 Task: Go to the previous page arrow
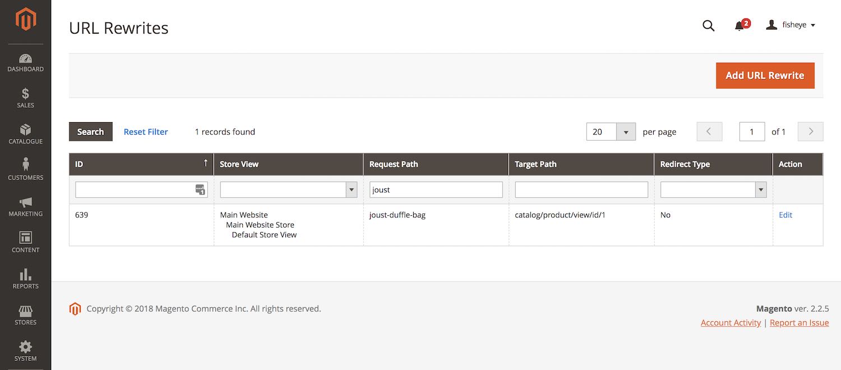point(709,132)
